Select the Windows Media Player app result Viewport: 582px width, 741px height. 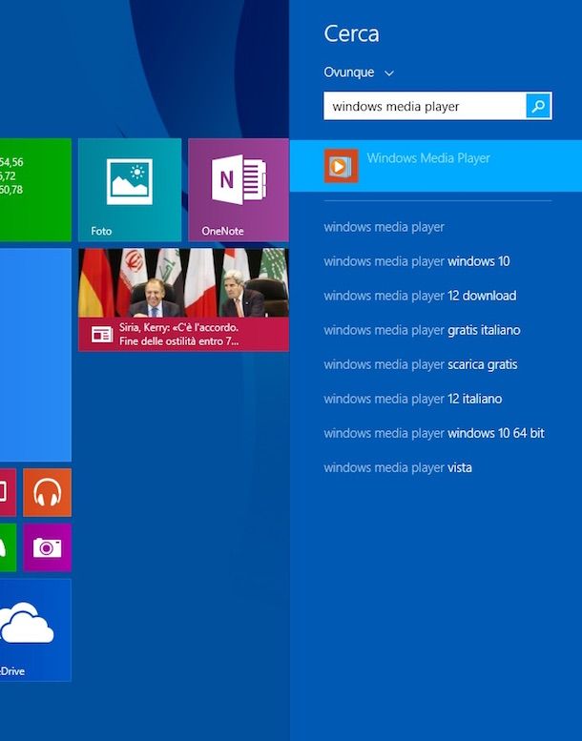435,166
